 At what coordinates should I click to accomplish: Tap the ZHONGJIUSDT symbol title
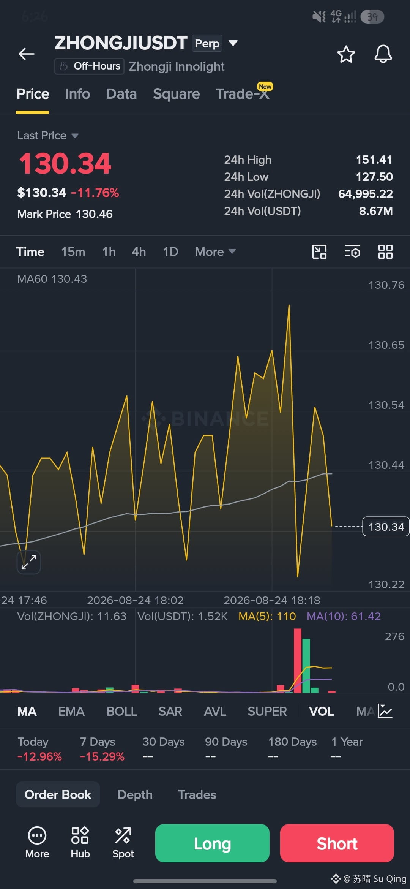click(x=121, y=43)
